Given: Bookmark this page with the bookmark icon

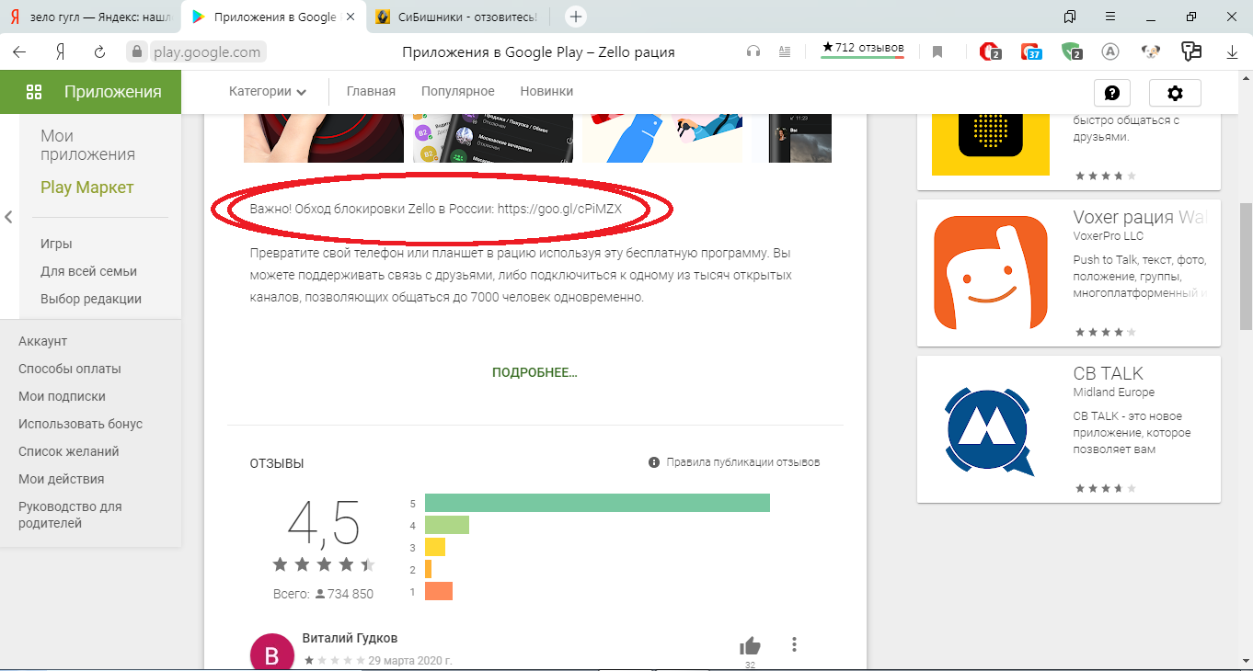Looking at the screenshot, I should pos(937,52).
